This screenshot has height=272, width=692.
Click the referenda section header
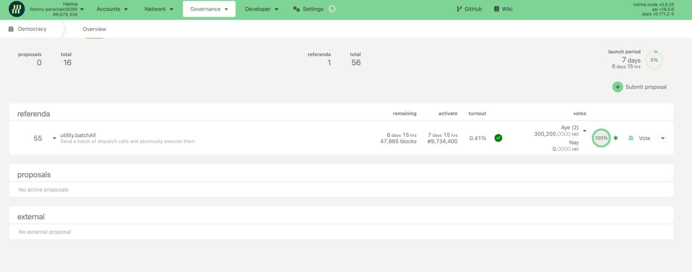click(341, 114)
